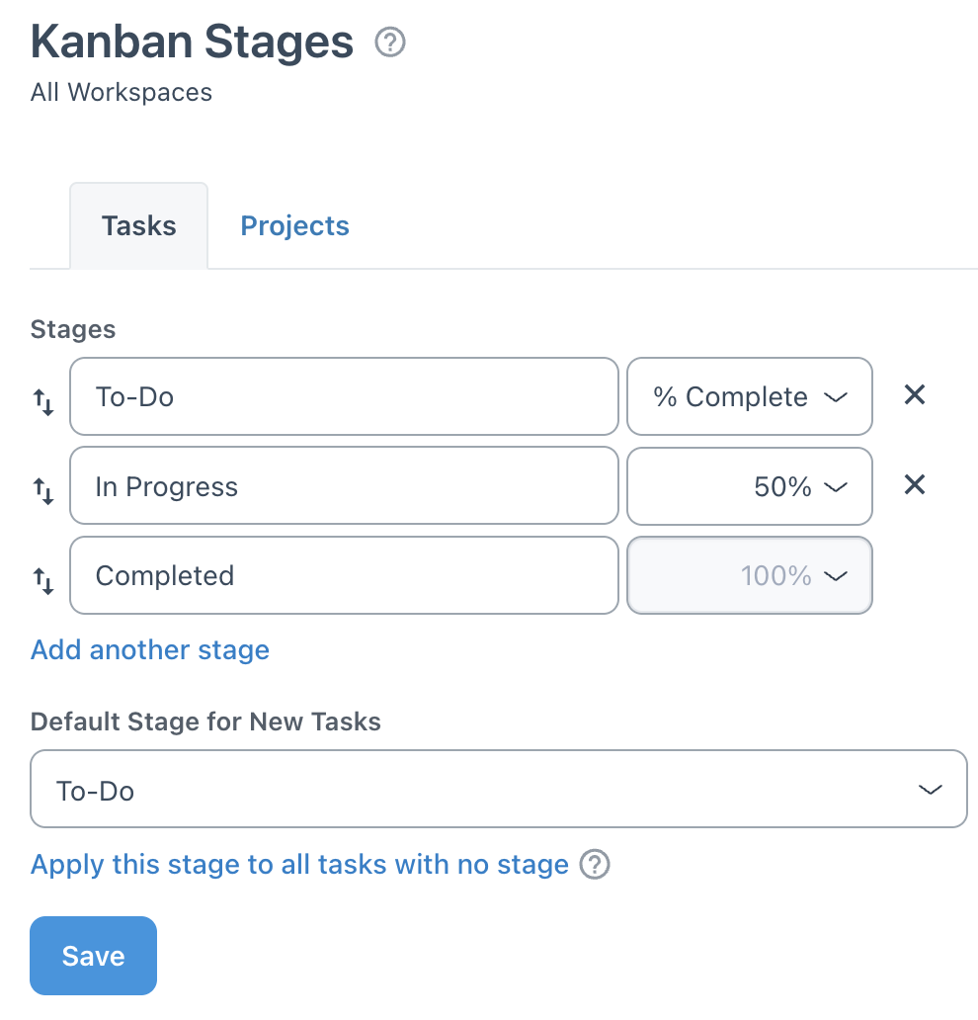
Task: Click the Completed stage name field
Action: click(344, 575)
